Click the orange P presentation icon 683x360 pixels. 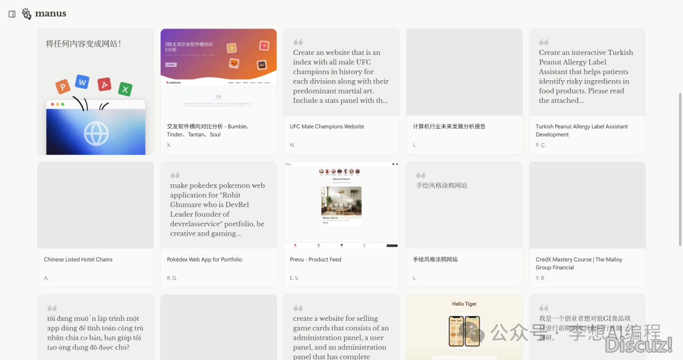click(x=62, y=87)
